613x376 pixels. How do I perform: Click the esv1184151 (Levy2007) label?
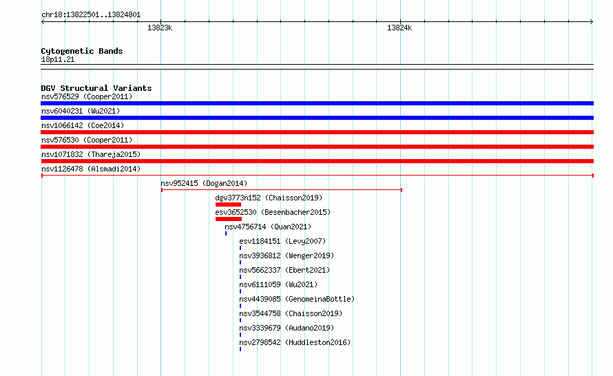[282, 241]
